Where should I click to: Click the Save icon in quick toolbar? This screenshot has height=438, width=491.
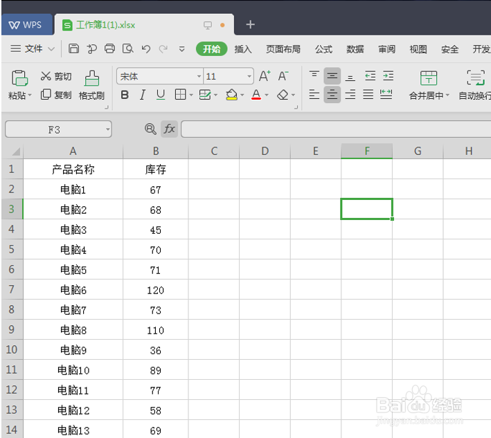(73, 48)
